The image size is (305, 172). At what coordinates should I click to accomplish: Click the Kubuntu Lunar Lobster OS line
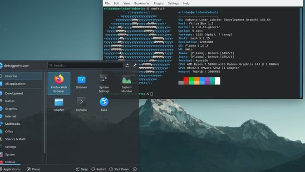pyautogui.click(x=224, y=20)
